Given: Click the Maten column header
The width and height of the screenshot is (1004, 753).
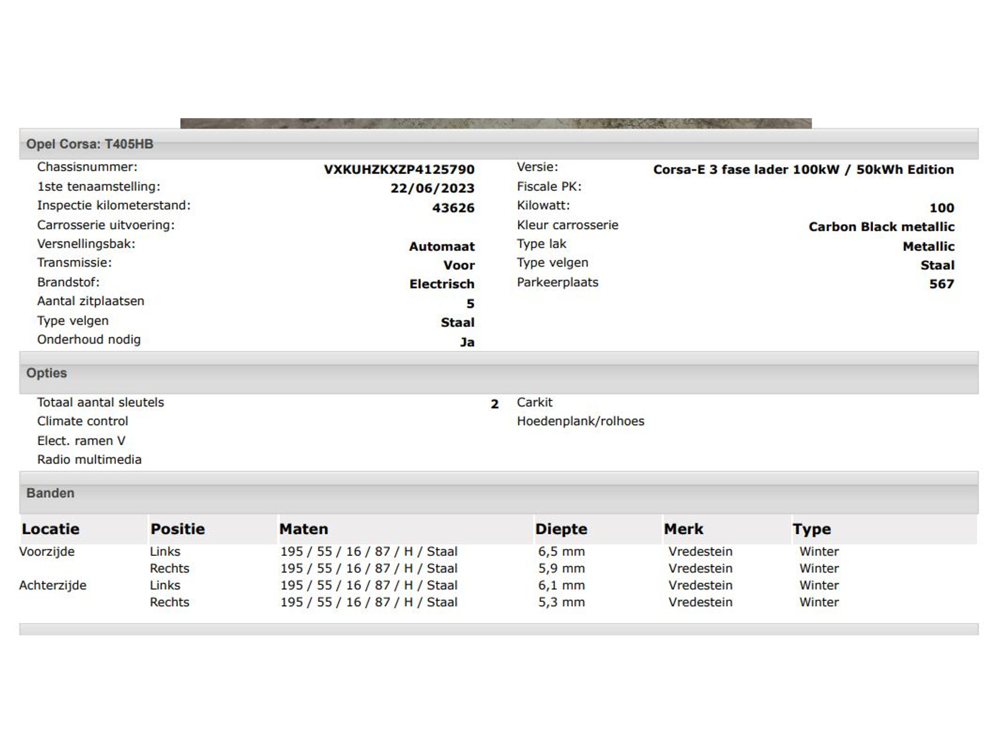Looking at the screenshot, I should pos(303,529).
